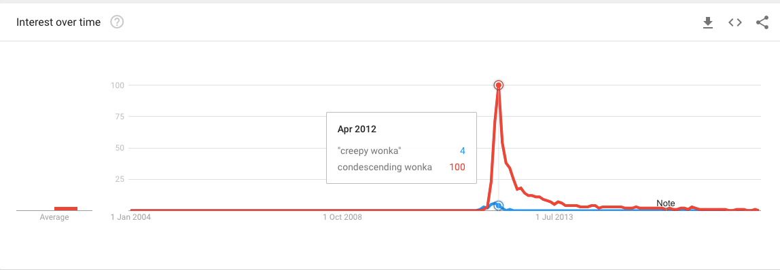Click the 75 y-axis gridline label
The width and height of the screenshot is (780, 270).
point(118,117)
